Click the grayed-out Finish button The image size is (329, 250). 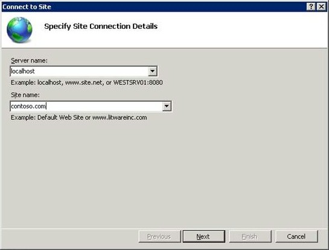coord(250,236)
